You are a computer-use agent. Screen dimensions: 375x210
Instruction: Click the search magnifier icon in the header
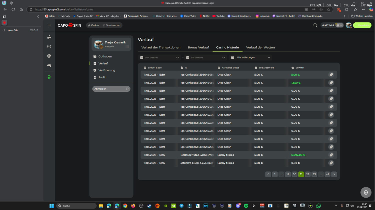pos(315,25)
